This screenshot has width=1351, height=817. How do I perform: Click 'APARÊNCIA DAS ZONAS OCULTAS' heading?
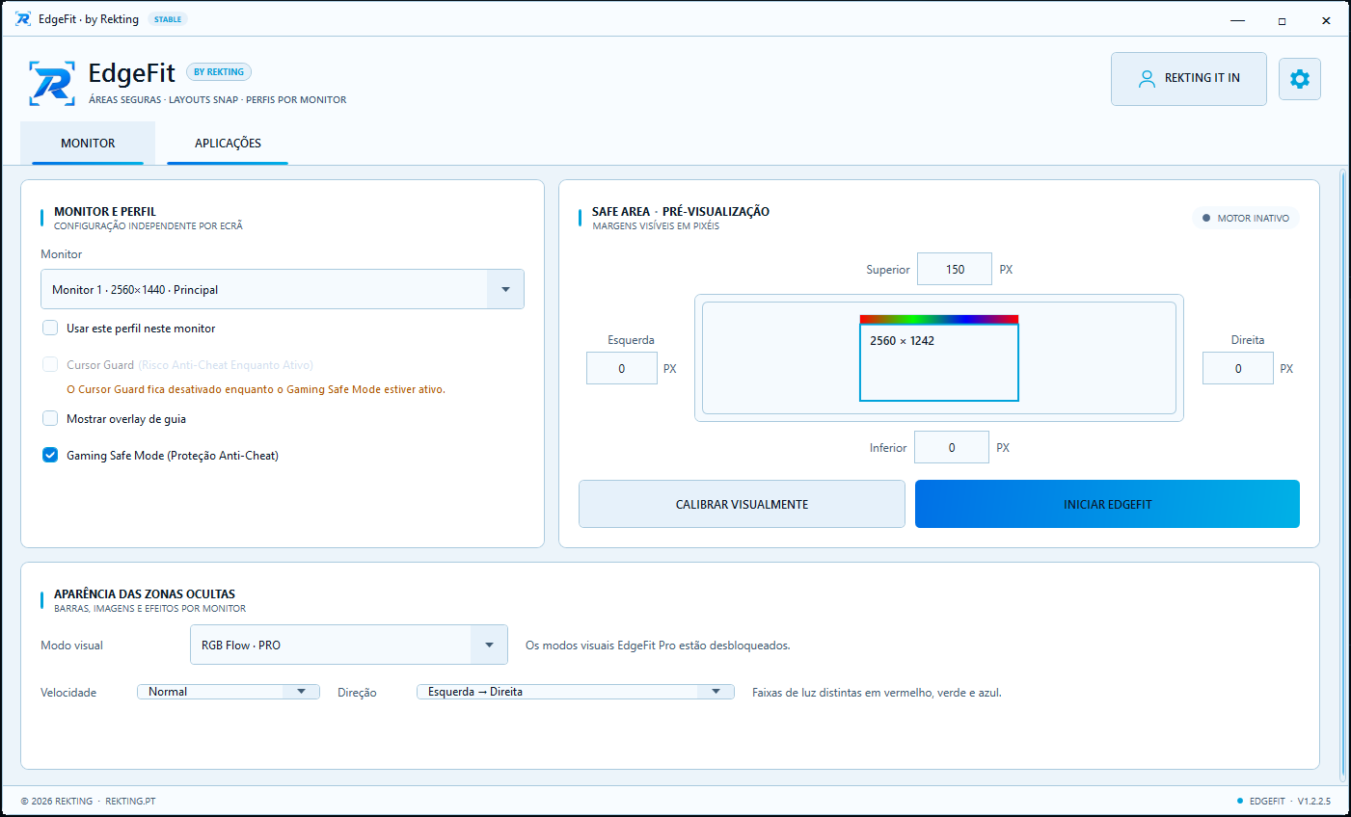click(x=145, y=594)
